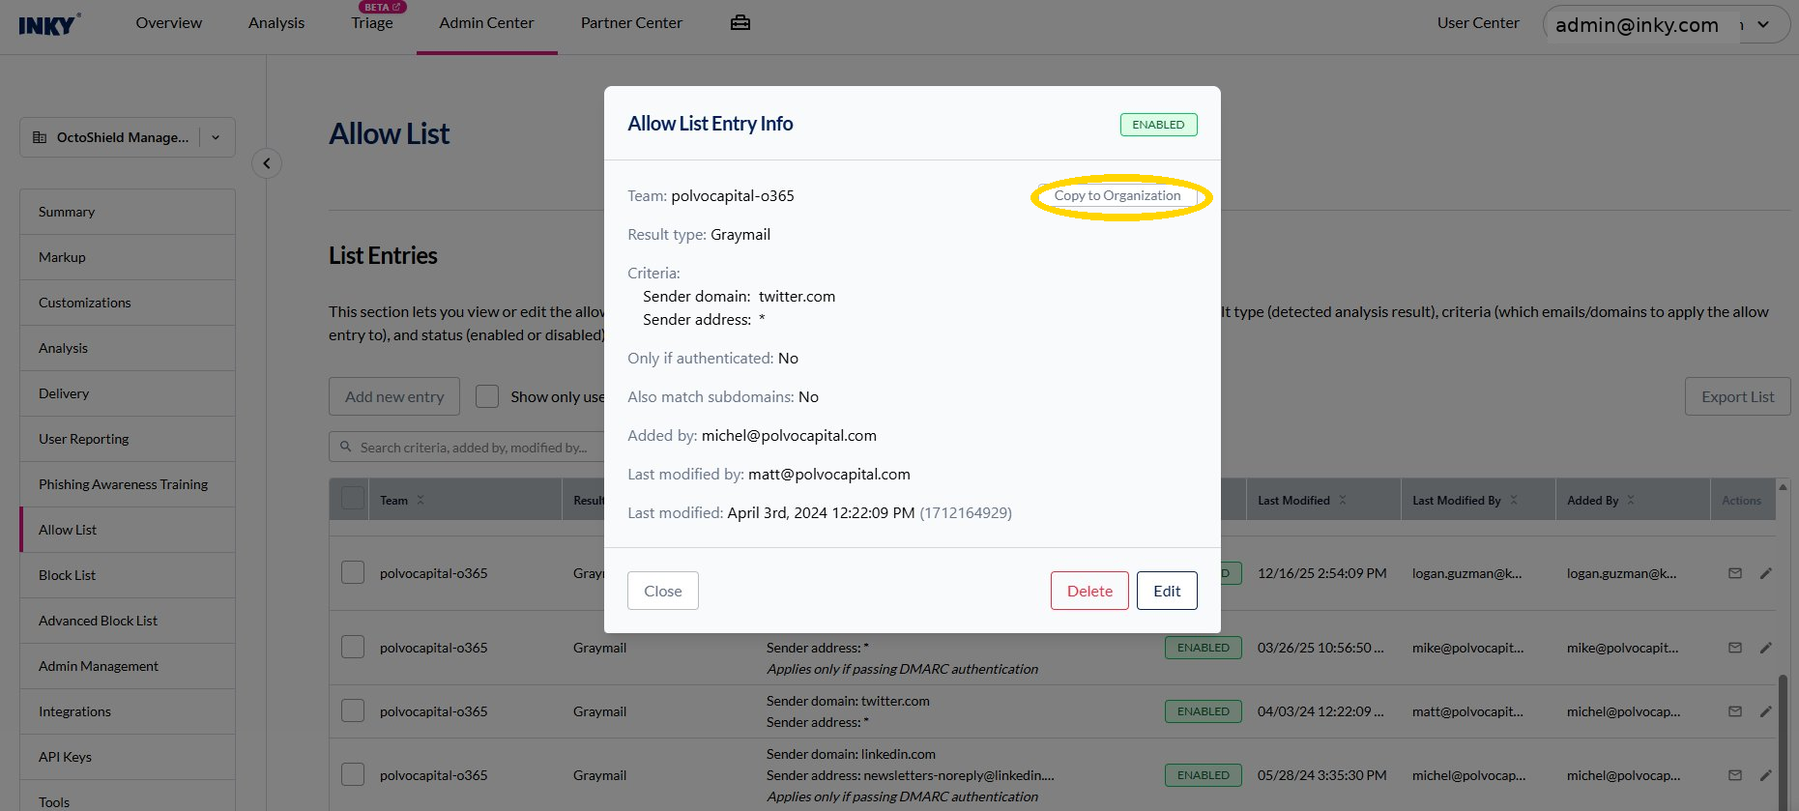Open API Keys in the sidebar

coord(128,757)
